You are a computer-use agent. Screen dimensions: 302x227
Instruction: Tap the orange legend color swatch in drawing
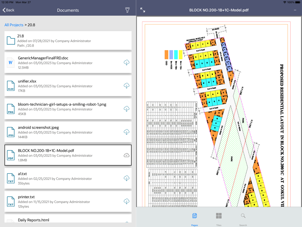pyautogui.click(x=166, y=54)
